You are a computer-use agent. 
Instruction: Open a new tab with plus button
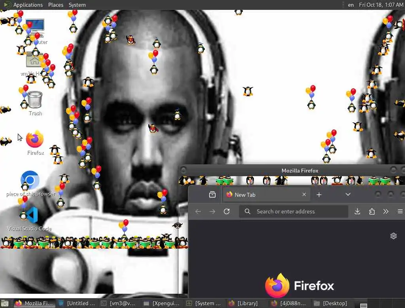tap(319, 195)
